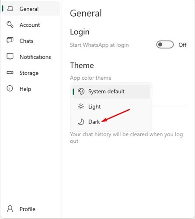Click the Storage drive icon
The image size is (195, 219).
coord(10,72)
